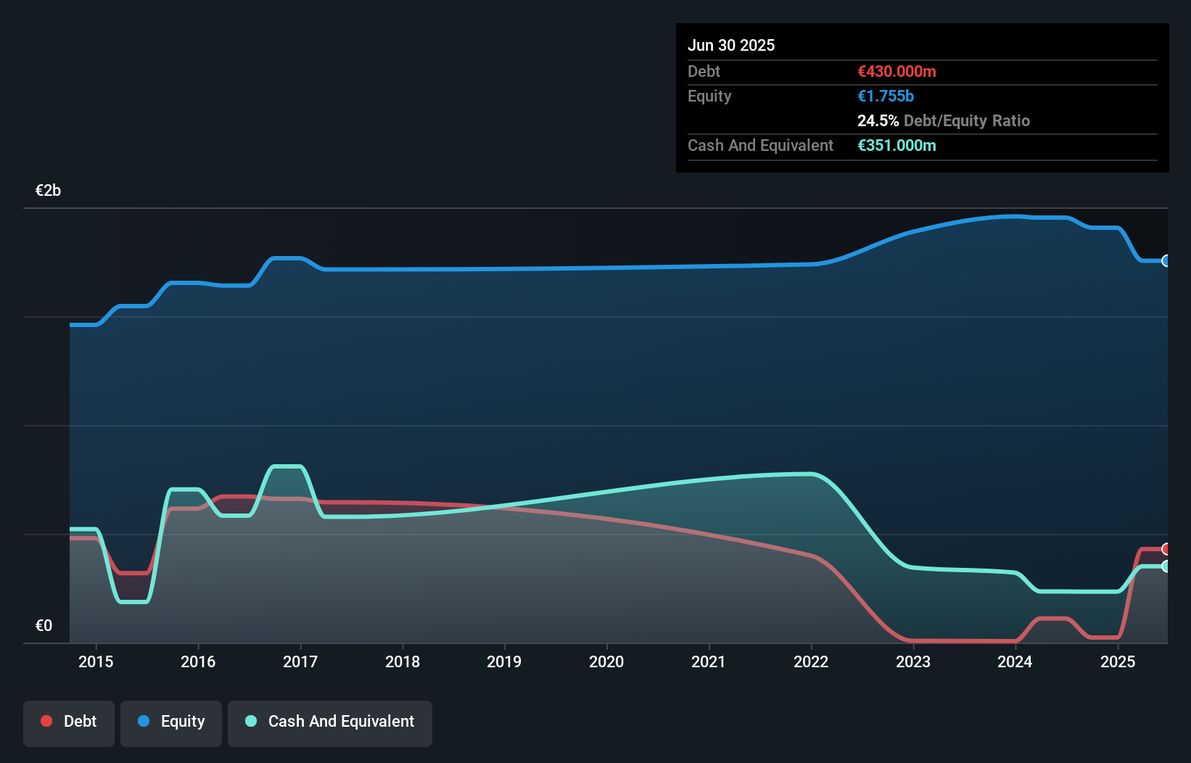Click the blue €1.755b Equity link
Screen dimensions: 1191x763
tap(886, 96)
